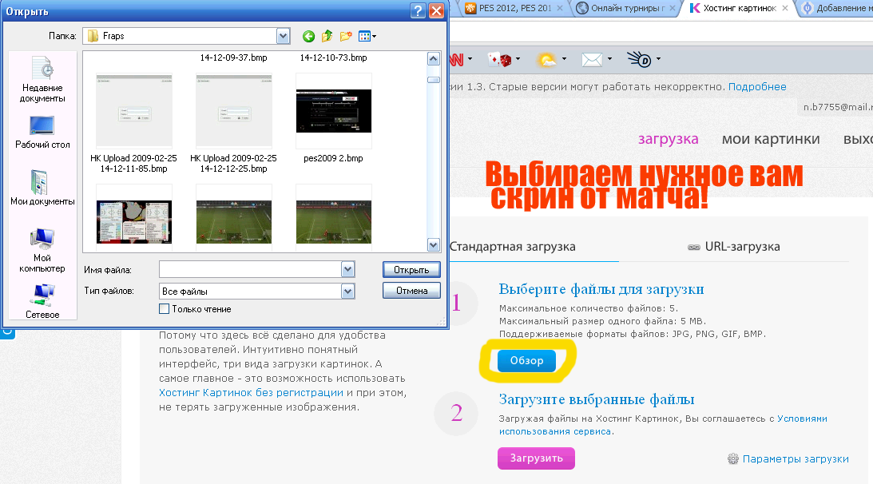Image resolution: width=873 pixels, height=484 pixels.
Task: Follow the Подробнее link
Action: tap(757, 87)
